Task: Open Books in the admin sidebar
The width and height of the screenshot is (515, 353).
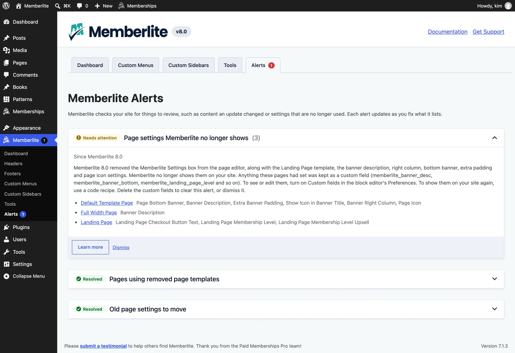Action: [x=20, y=87]
